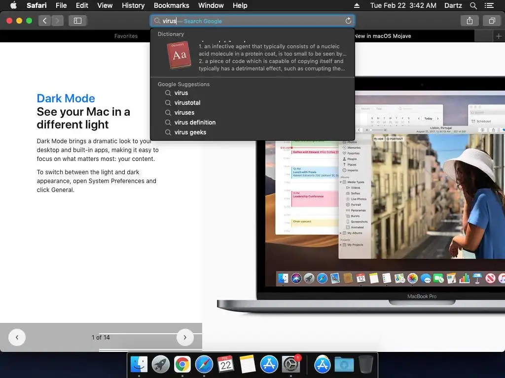Click the Safari forward button
This screenshot has width=505, height=378.
pos(57,21)
